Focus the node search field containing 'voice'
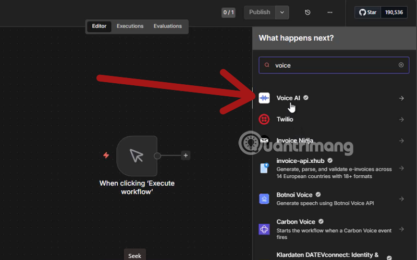The width and height of the screenshot is (417, 260). coord(334,66)
